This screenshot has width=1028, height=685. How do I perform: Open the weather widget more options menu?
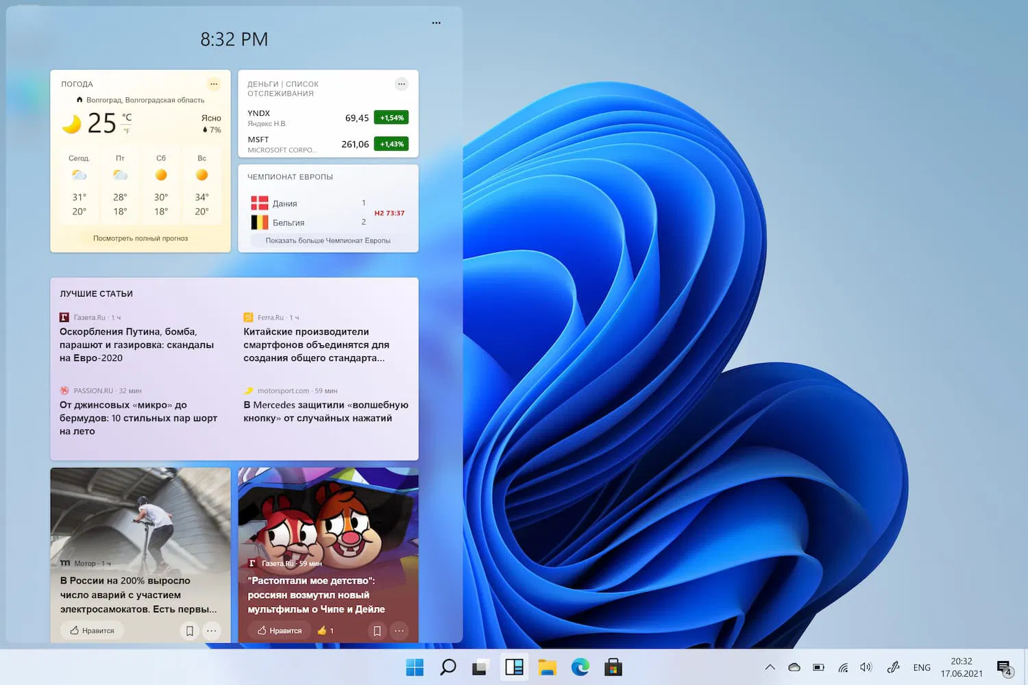[214, 84]
